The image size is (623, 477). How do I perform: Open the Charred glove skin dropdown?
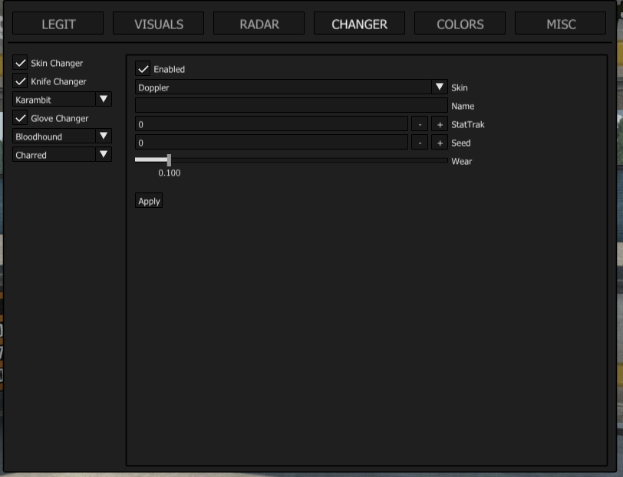(x=62, y=154)
